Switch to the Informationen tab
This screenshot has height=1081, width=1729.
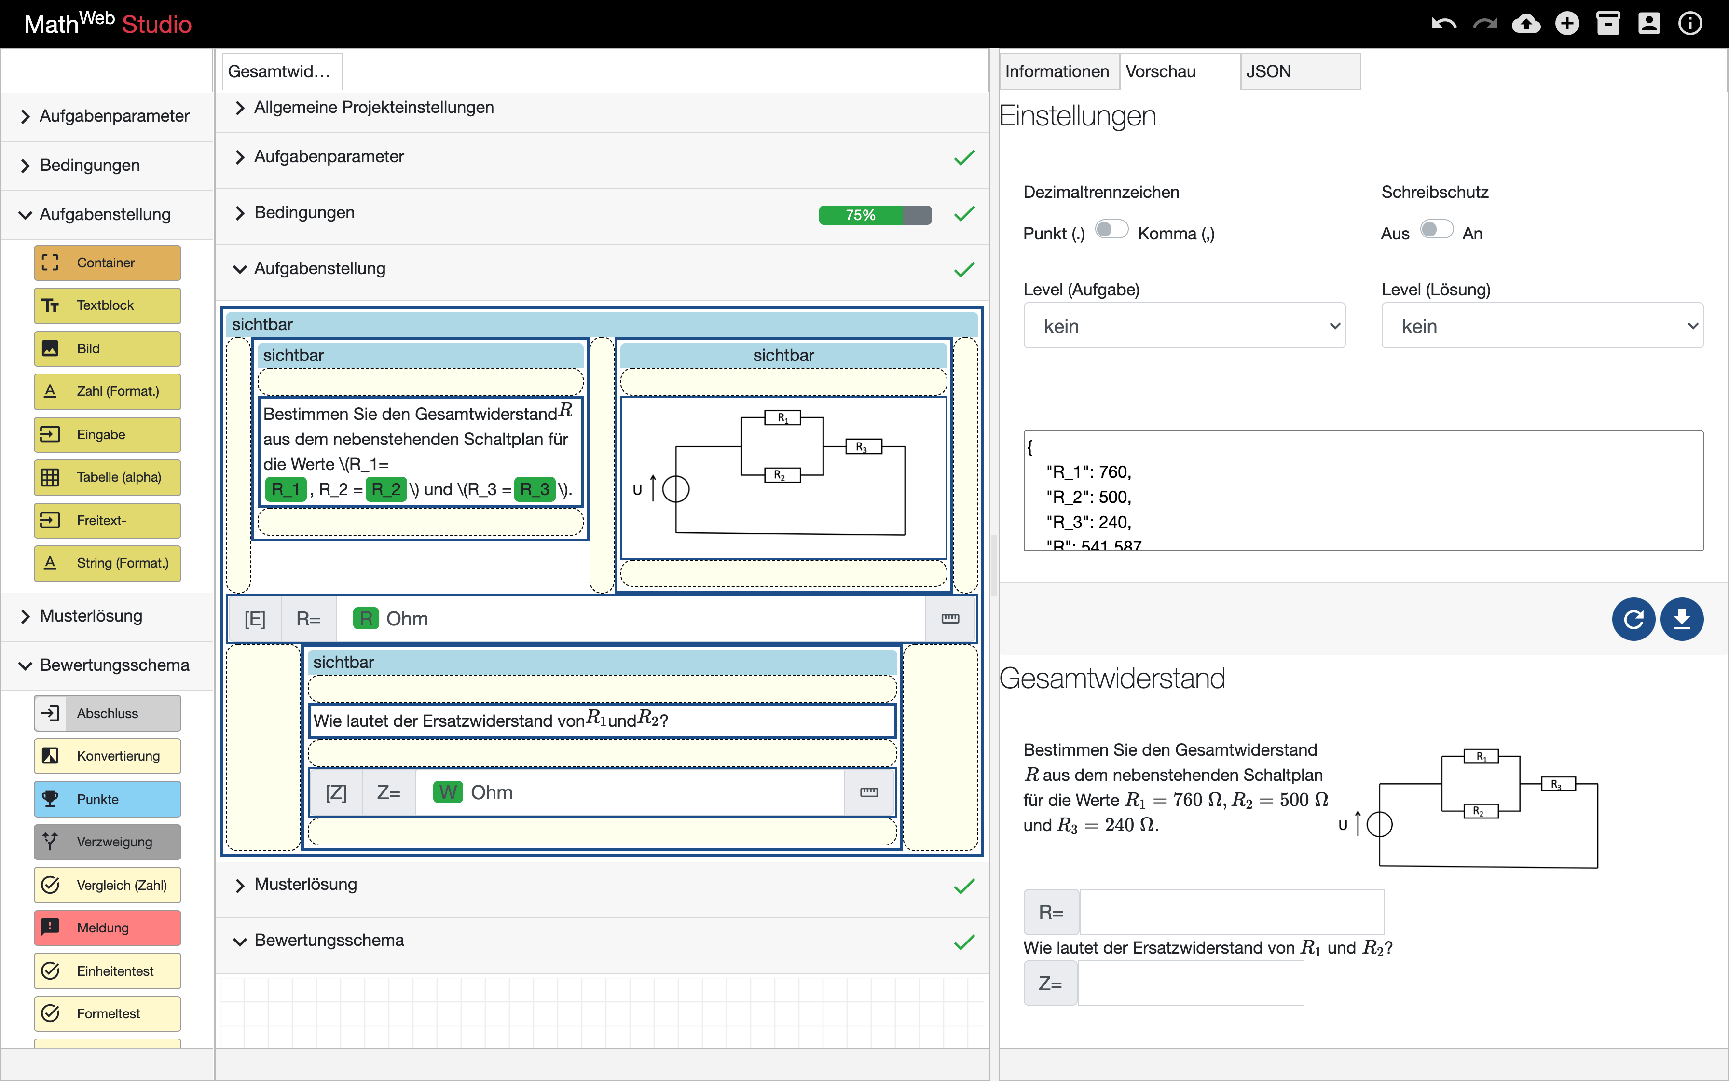click(1057, 71)
